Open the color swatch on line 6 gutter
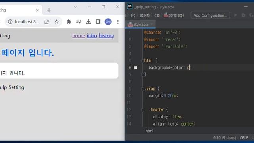This screenshot has height=143, width=254. 135,68
